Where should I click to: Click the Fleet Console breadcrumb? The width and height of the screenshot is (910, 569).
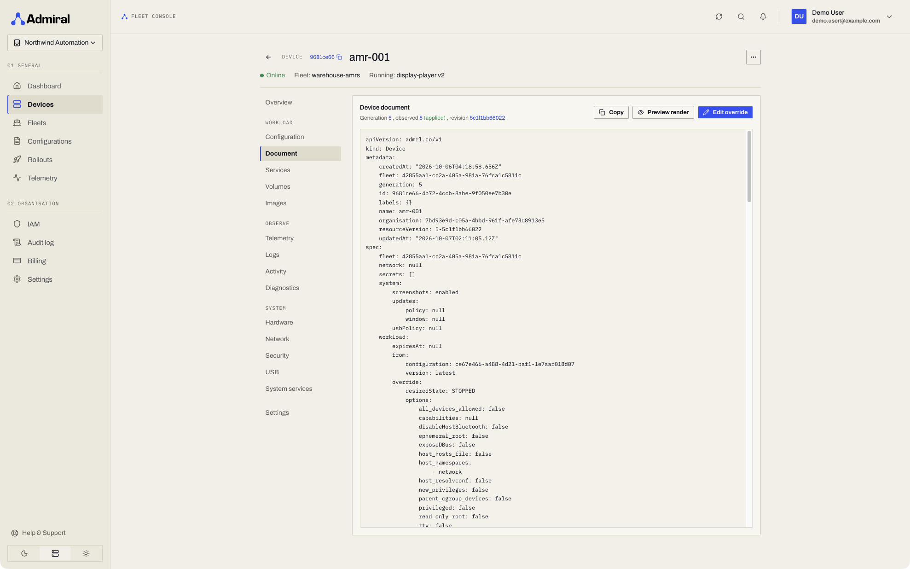click(149, 17)
